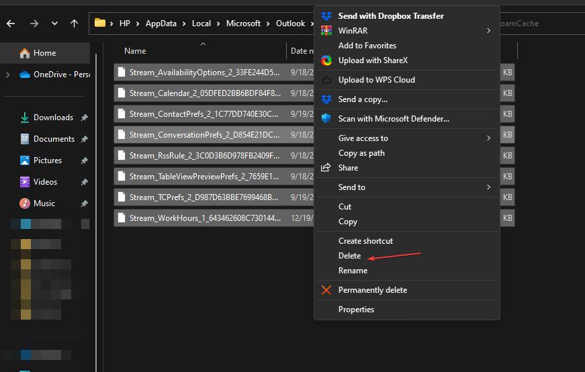Expand the OneDrive tree node

(x=7, y=75)
